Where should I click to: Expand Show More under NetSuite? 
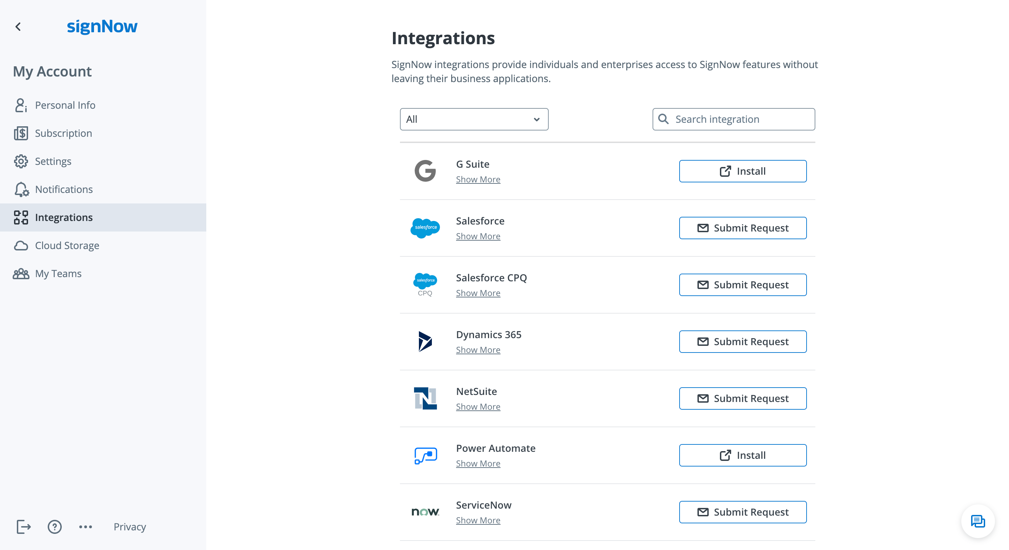tap(478, 407)
